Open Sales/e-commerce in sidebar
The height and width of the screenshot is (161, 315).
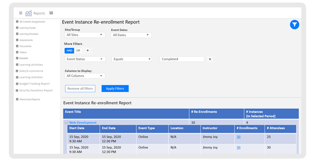[31, 71]
